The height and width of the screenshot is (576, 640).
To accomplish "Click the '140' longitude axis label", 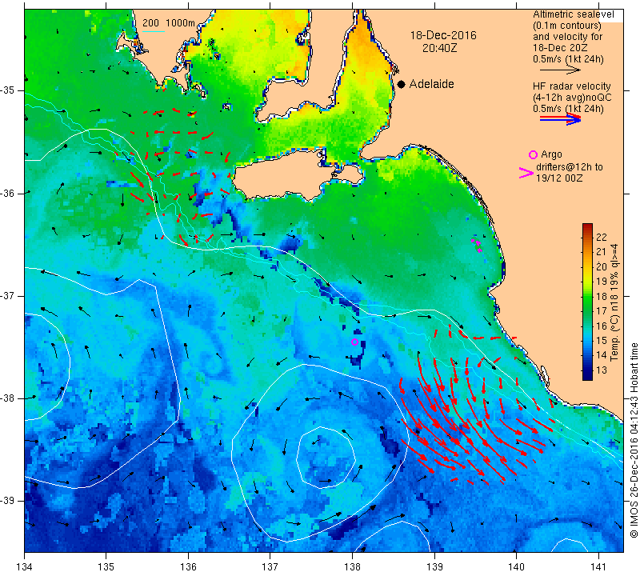I will coord(516,567).
